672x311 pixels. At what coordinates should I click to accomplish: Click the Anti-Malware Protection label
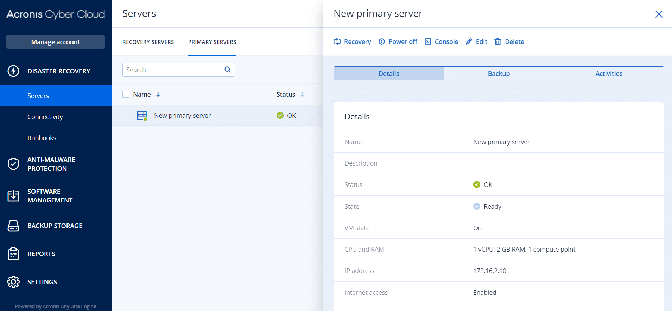click(51, 164)
